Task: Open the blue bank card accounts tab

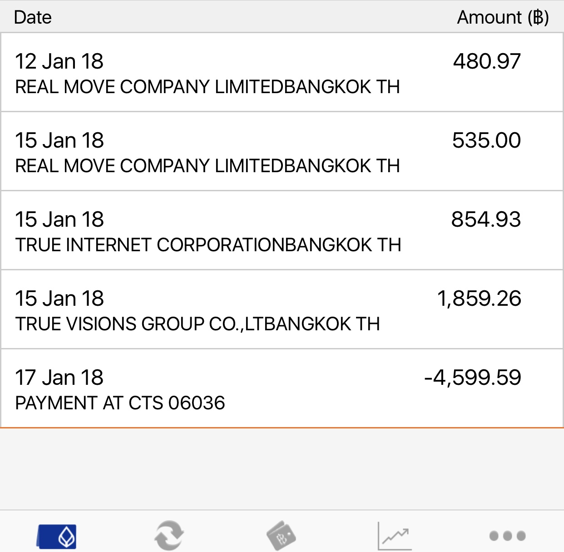Action: point(56,536)
